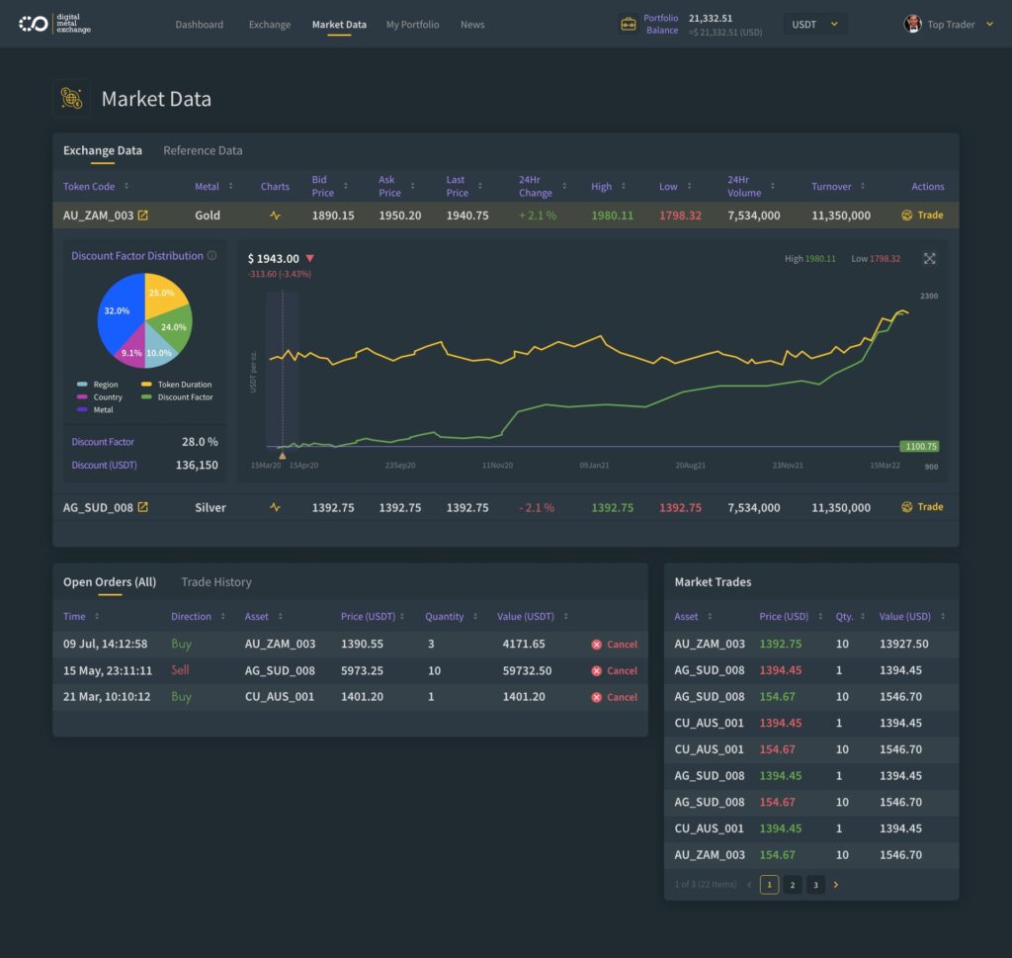1012x958 pixels.
Task: Go to page 2 of Market Trades
Action: click(792, 885)
